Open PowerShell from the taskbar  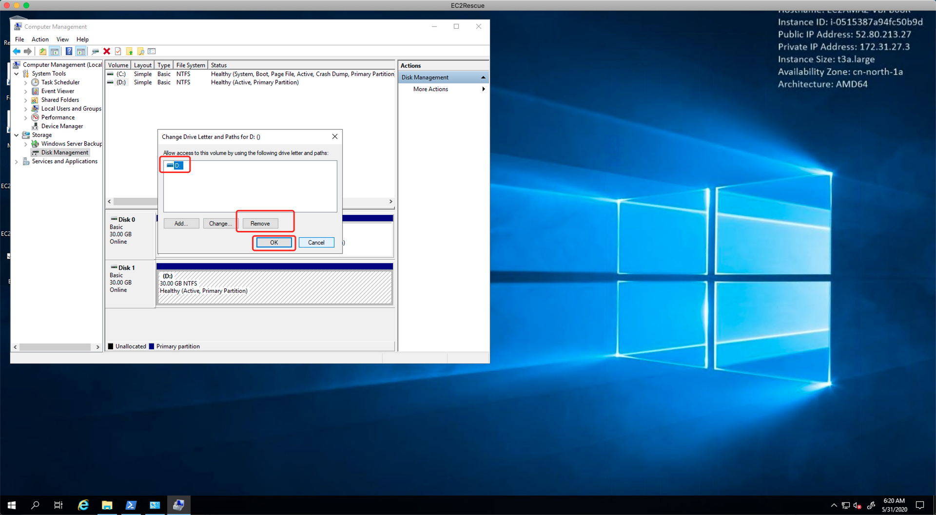point(131,505)
